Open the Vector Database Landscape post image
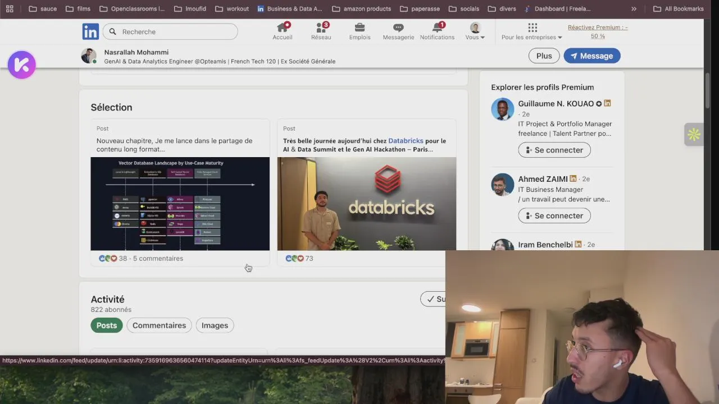 (x=180, y=204)
